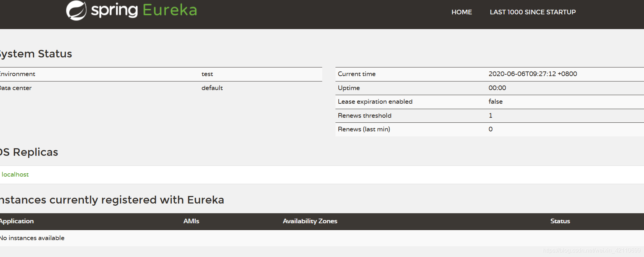Select the System Status heading
Viewport: 644px width, 257px height.
click(36, 54)
